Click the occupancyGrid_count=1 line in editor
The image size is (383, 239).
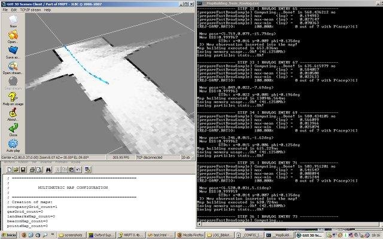click(32, 207)
